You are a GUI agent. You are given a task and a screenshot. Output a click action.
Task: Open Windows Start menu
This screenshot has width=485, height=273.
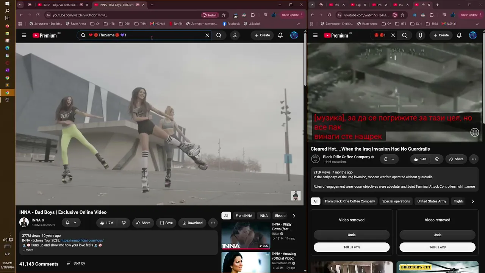tap(7, 4)
